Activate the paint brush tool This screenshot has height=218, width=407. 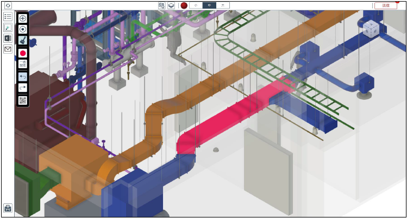tap(23, 40)
